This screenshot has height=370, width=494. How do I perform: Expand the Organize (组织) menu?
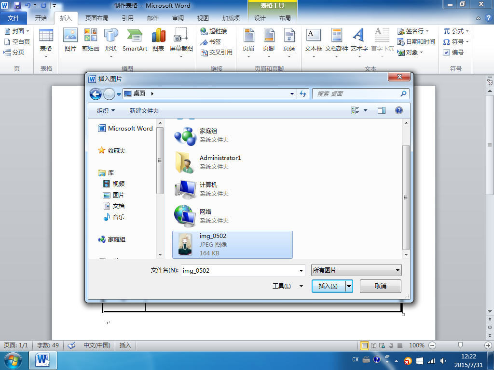106,110
